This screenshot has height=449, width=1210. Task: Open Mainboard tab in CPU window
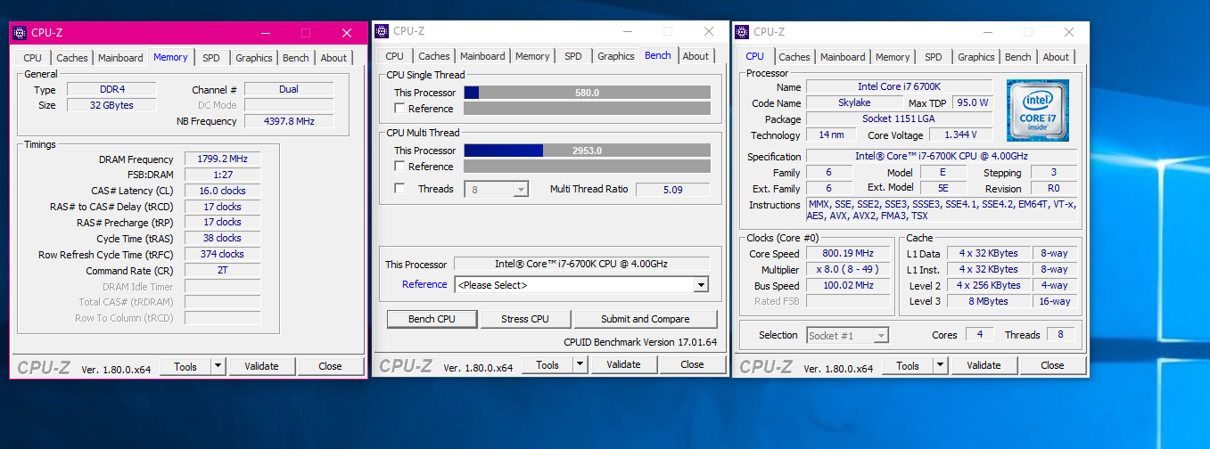click(843, 57)
